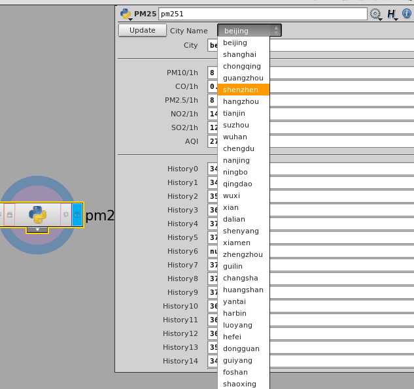Click the PM10/1h parameter label
The height and width of the screenshot is (389, 414).
pyautogui.click(x=182, y=73)
